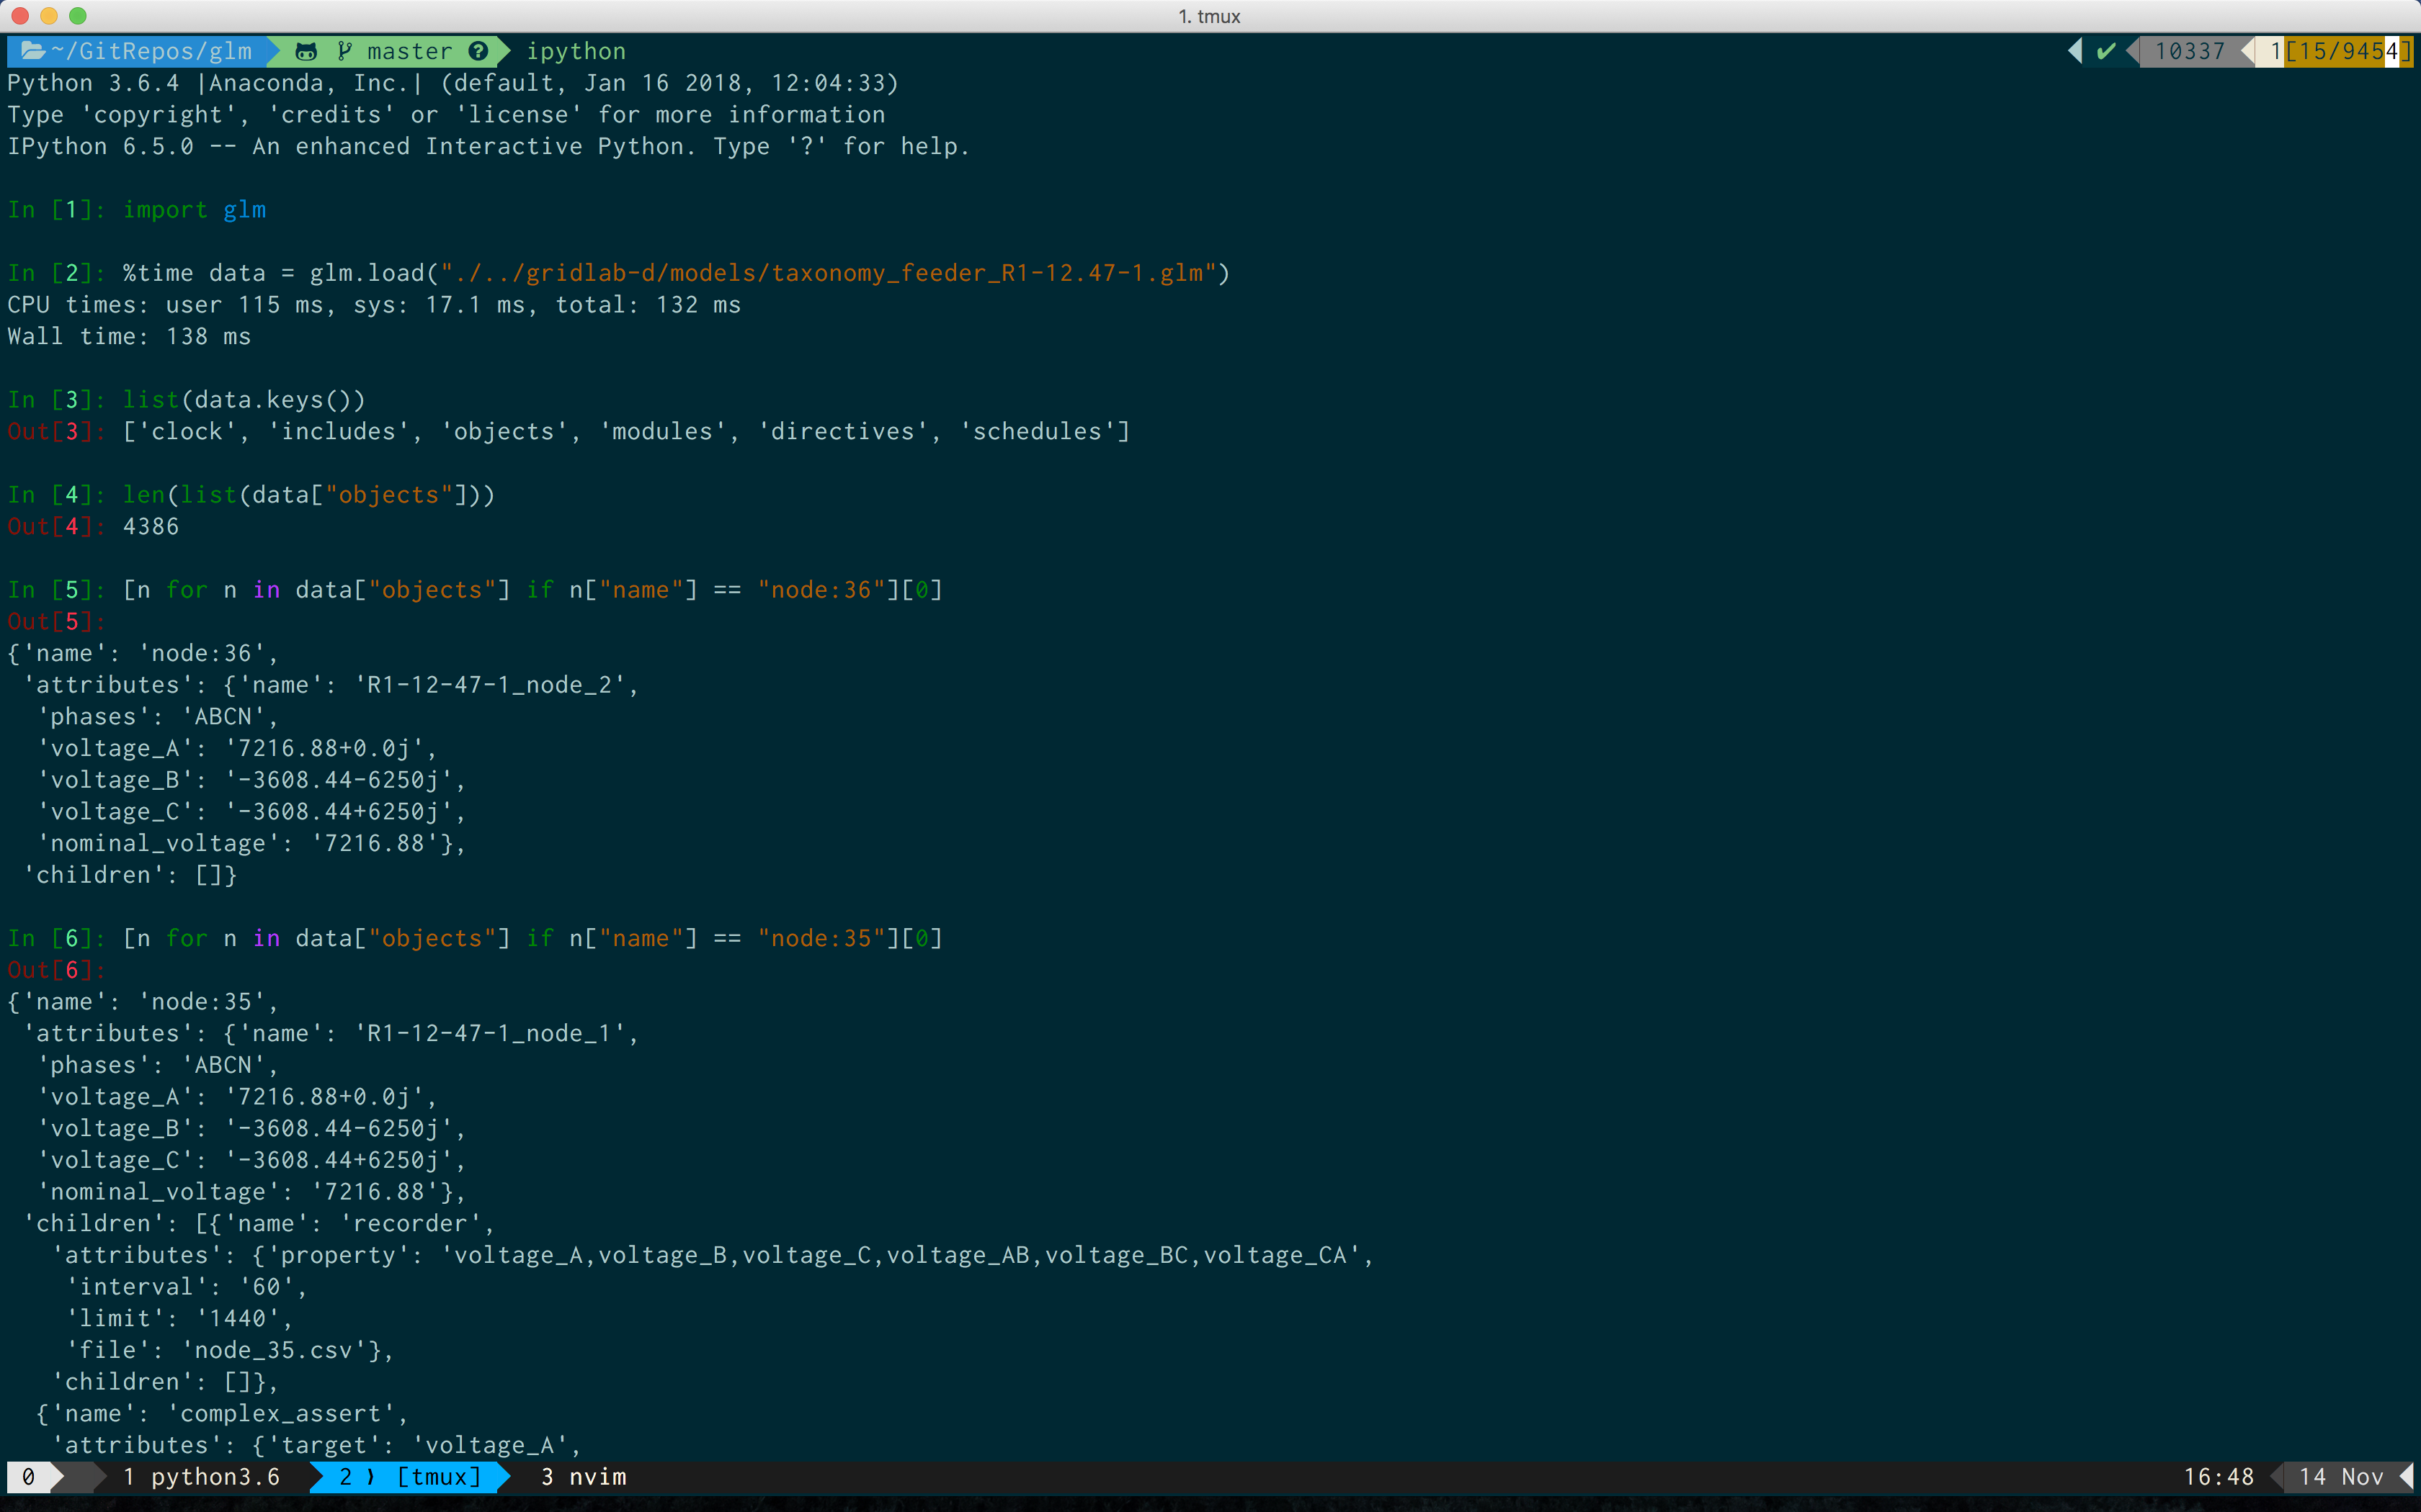This screenshot has height=1512, width=2421.
Task: Switch to the python3.6 tmux window
Action: click(x=201, y=1477)
